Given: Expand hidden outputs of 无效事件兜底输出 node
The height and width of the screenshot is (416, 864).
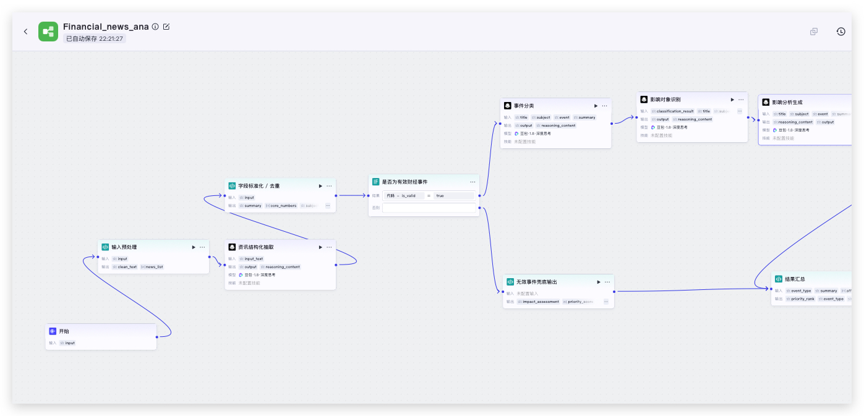Looking at the screenshot, I should click(605, 302).
